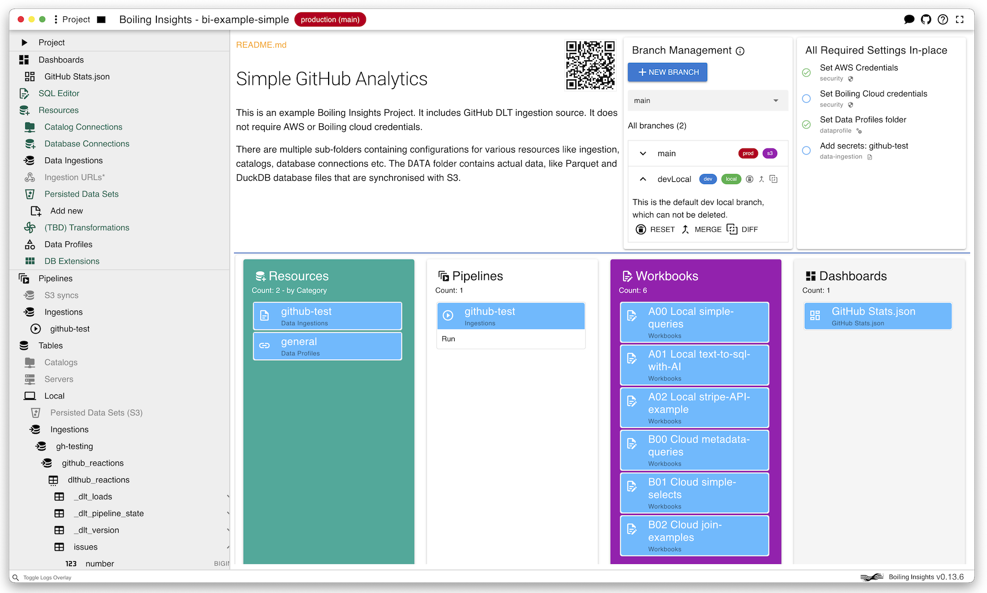Open SQL Editor from the sidebar
Viewport: 987px width, 593px height.
(59, 93)
